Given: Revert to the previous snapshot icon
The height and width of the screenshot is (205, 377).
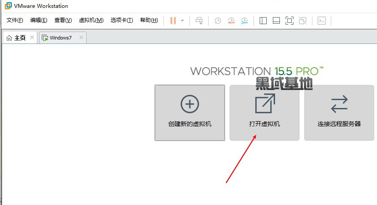Looking at the screenshot, I should [x=231, y=21].
